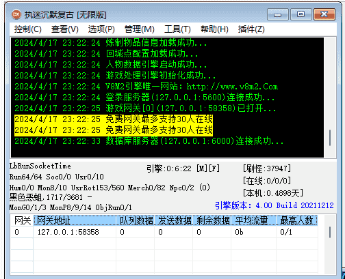Click the Hum0/0 Mon8/10 UsrRot153/560 status line
Viewport: 345px width, 279px height.
pyautogui.click(x=110, y=188)
